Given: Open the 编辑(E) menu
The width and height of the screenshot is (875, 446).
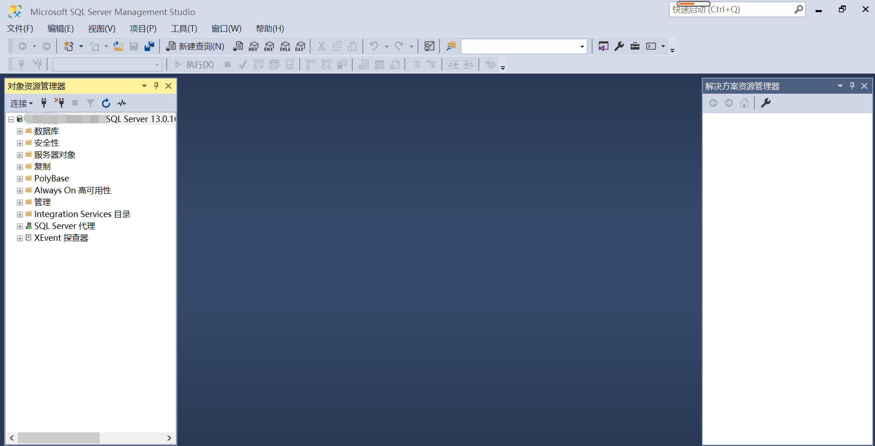Looking at the screenshot, I should [x=61, y=29].
